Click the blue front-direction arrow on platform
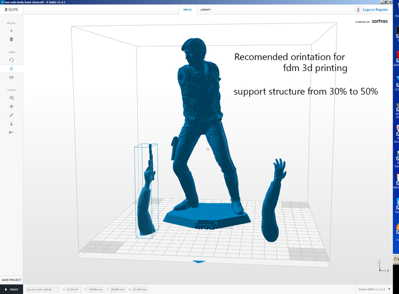399x294 pixels. pos(199,262)
